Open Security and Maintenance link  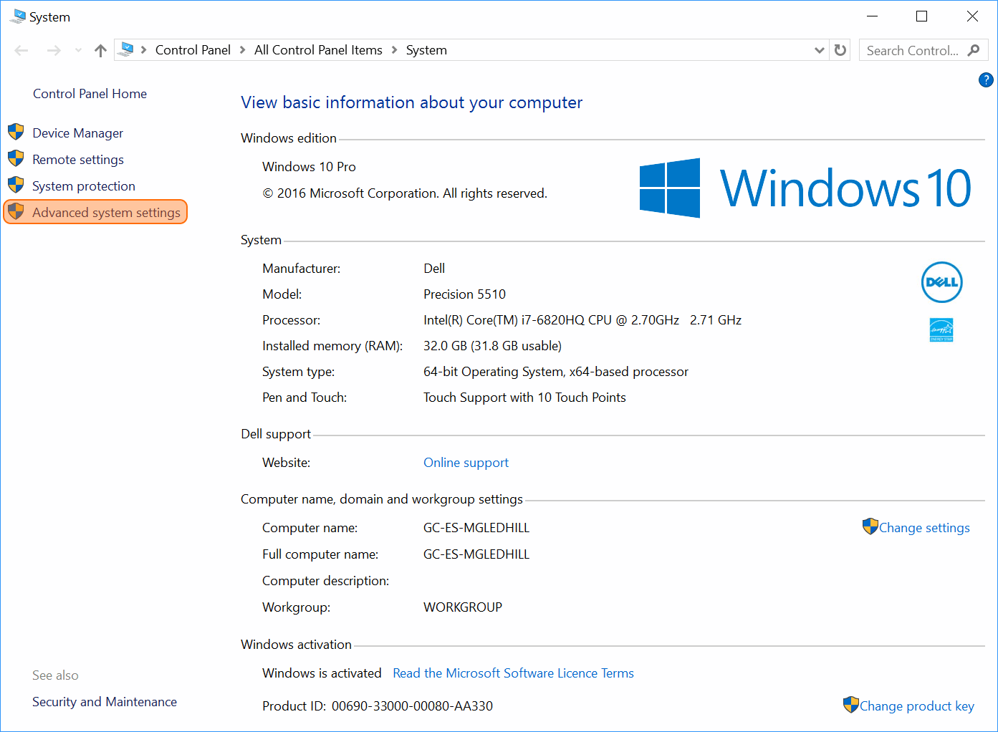[x=105, y=702]
